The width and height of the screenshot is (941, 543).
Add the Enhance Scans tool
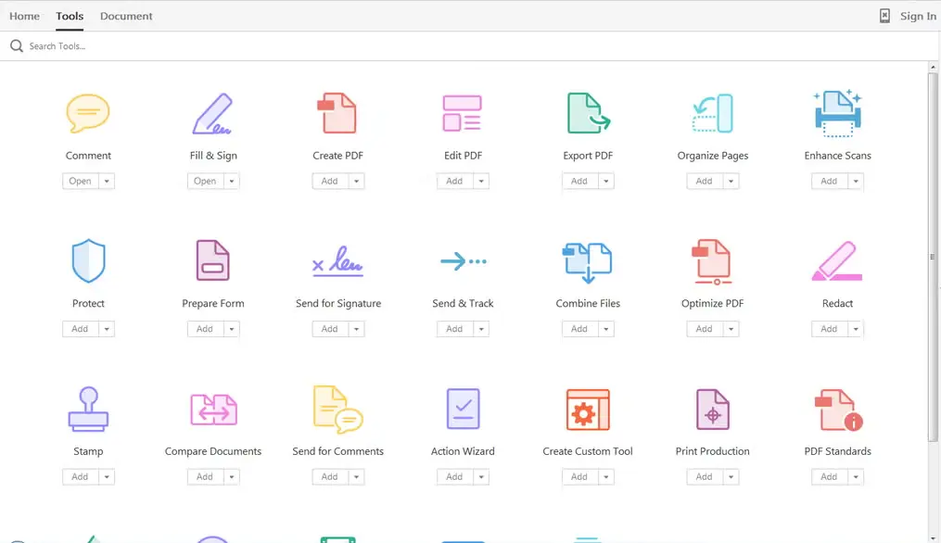[831, 181]
